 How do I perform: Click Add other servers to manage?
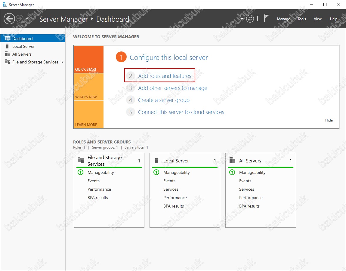coord(173,88)
